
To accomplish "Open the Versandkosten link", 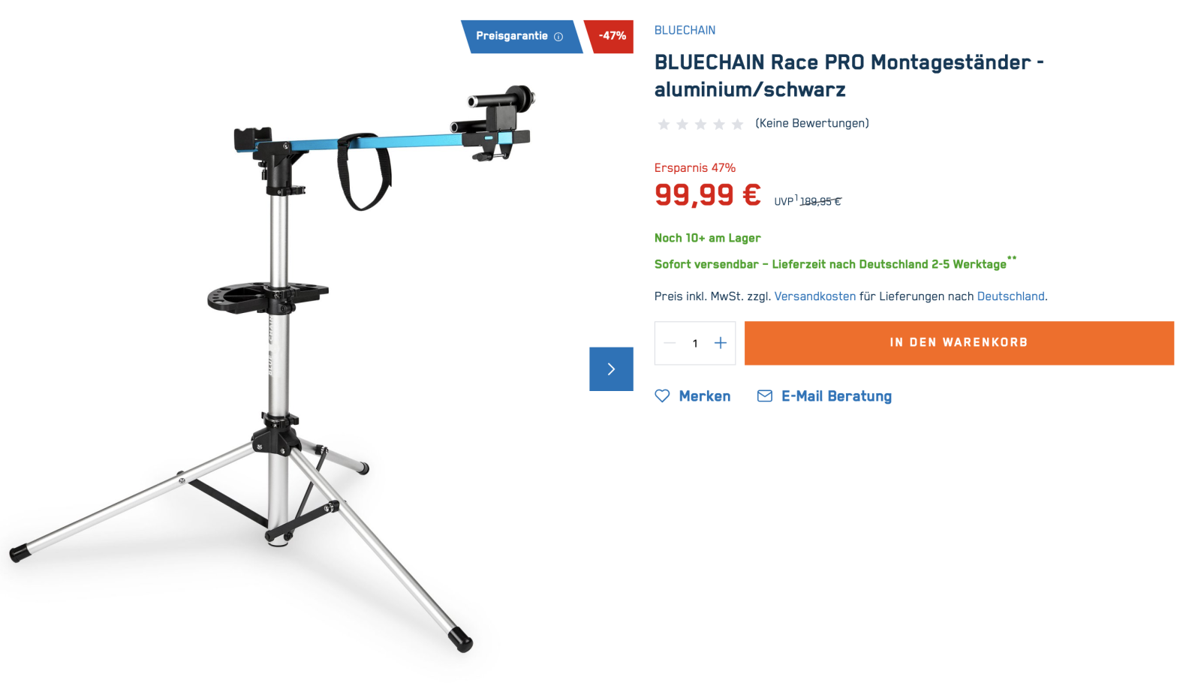I will [815, 296].
